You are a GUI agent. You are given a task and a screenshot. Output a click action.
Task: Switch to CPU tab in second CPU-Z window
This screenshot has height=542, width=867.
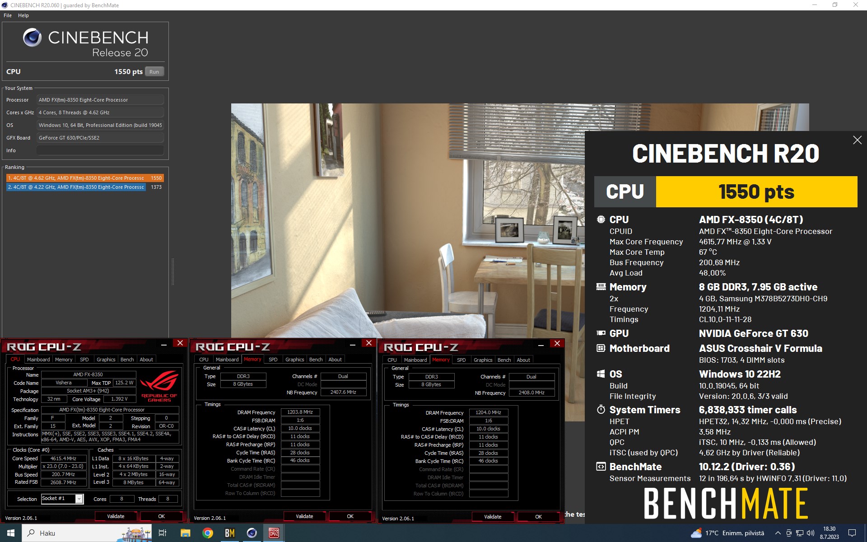point(204,360)
